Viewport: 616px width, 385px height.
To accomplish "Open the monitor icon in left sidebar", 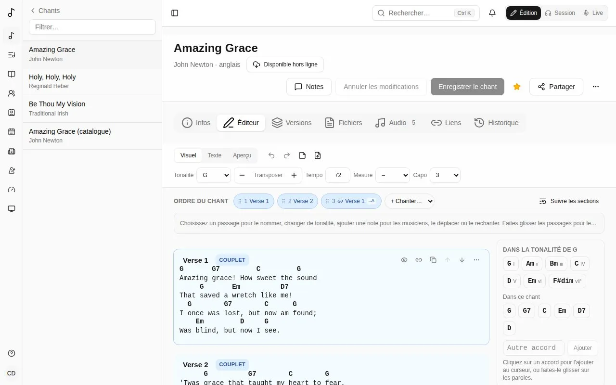I will (x=12, y=209).
